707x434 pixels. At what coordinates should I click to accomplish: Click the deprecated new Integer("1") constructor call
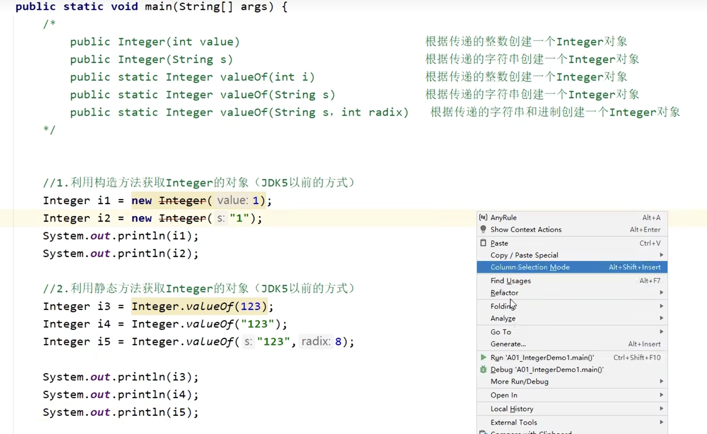183,218
